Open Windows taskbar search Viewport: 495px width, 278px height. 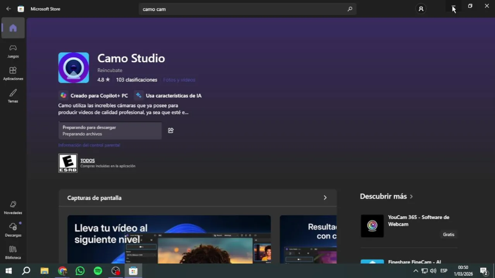(26, 271)
